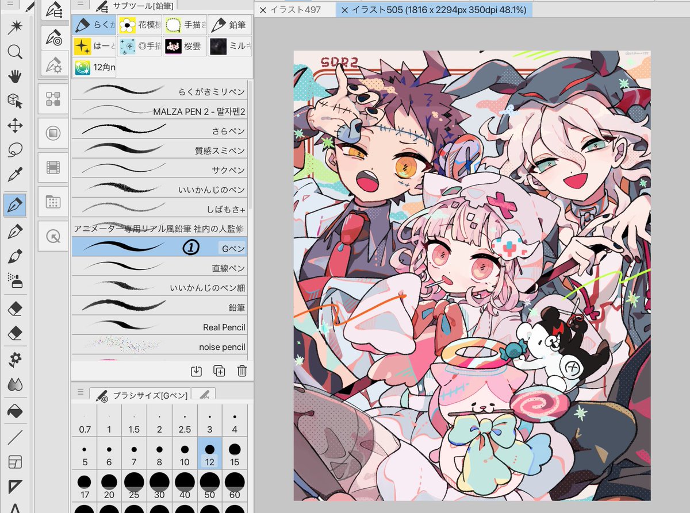Open the Sub Tool Detail pen-with-gear icon
690x513 pixels.
[55, 64]
